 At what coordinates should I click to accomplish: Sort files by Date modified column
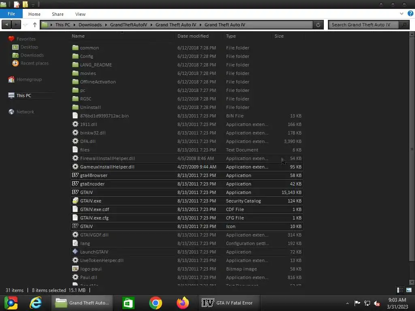[193, 36]
